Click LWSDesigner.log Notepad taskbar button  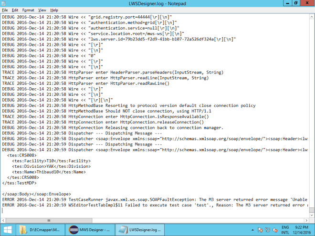(140, 230)
